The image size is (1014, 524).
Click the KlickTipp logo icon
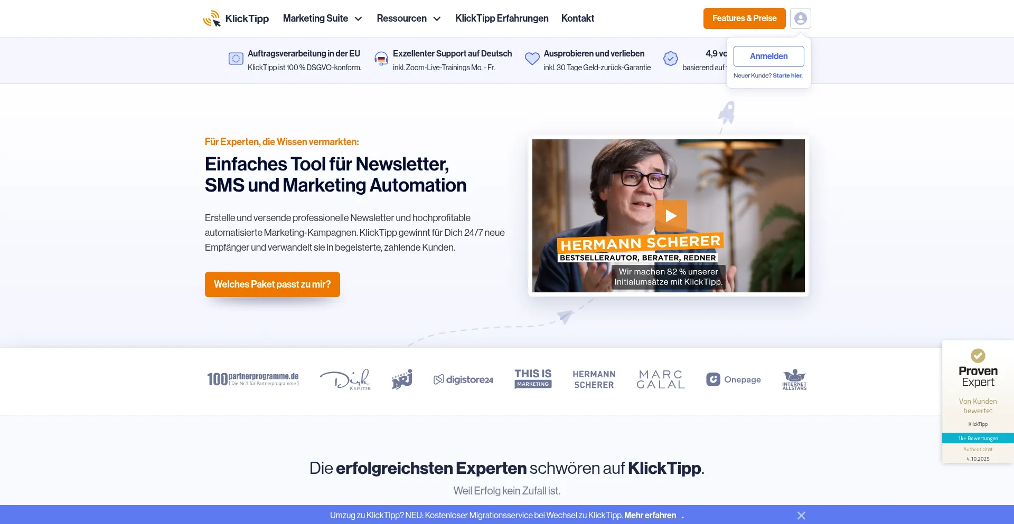click(212, 18)
